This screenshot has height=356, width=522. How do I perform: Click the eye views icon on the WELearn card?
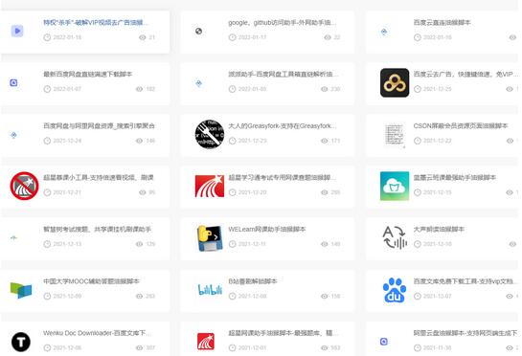pyautogui.click(x=325, y=244)
